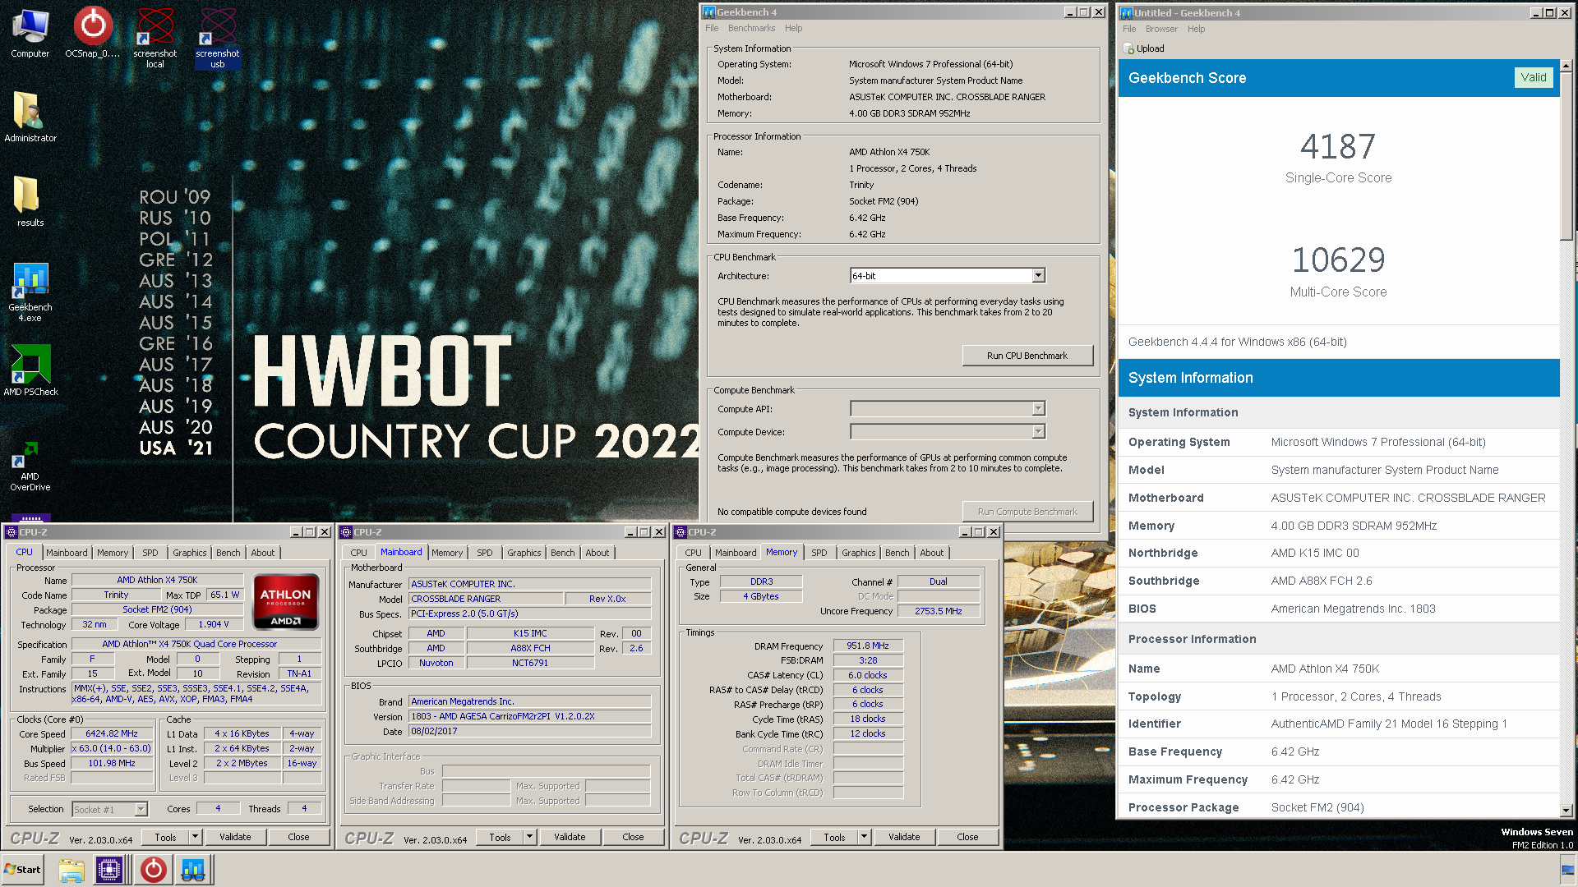Open the results folder on desktop

30,202
